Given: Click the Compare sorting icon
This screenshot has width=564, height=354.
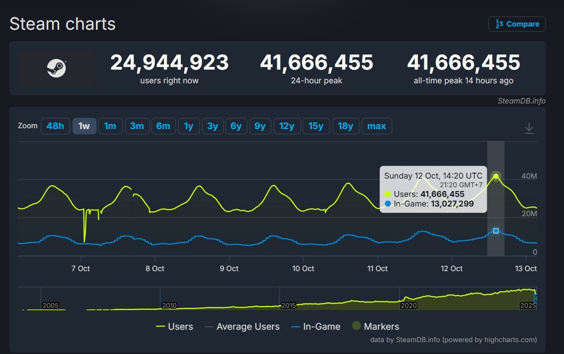Looking at the screenshot, I should pos(499,24).
